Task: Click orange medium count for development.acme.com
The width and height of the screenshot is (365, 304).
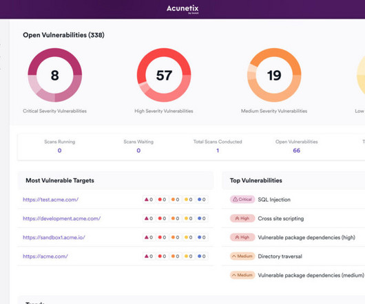Action: click(x=176, y=219)
